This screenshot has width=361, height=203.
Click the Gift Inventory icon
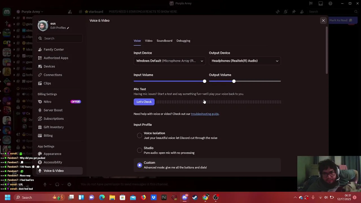click(40, 127)
